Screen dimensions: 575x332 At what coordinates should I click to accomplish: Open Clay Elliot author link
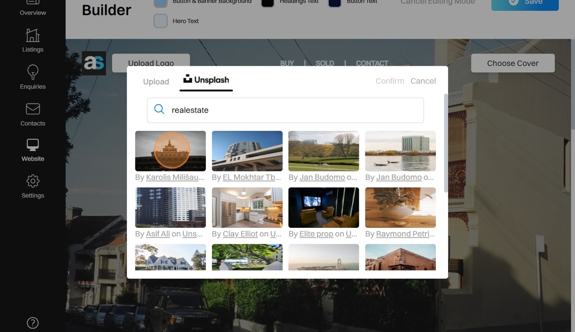240,234
